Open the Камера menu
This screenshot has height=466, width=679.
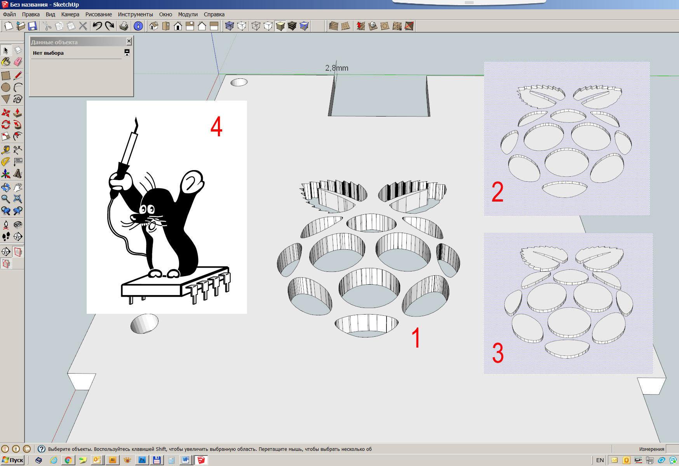70,14
